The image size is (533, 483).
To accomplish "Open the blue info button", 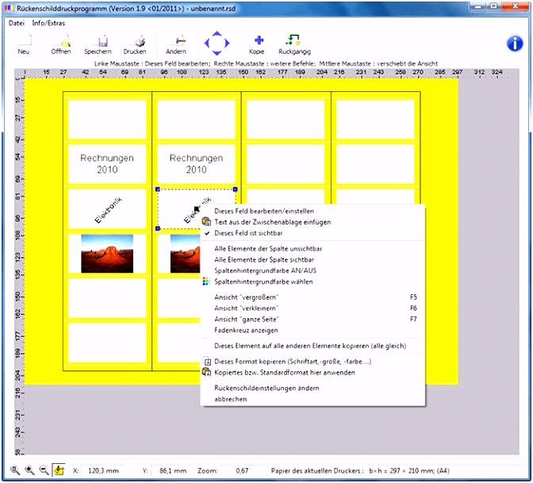I will pos(515,43).
